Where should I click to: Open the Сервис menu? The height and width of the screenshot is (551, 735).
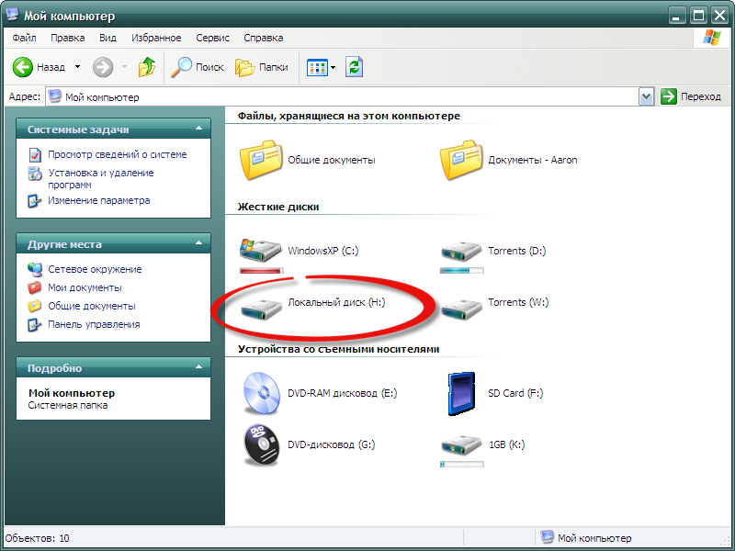[x=213, y=38]
